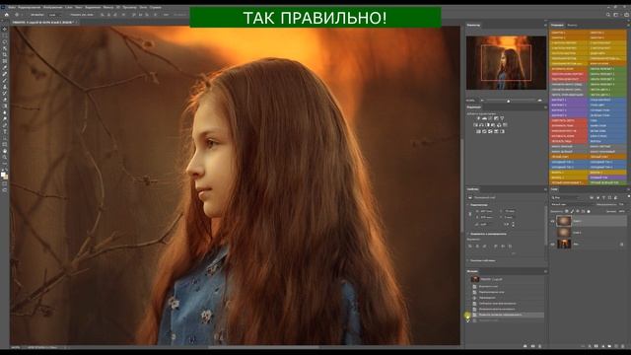
Task: Click the background color swatch
Action: click(6, 177)
